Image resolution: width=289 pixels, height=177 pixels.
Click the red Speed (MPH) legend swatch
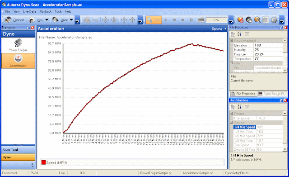pyautogui.click(x=43, y=163)
